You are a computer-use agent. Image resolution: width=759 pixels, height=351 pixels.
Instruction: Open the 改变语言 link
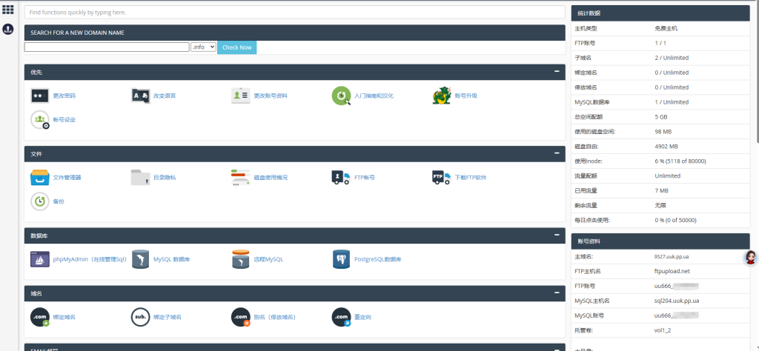[x=165, y=96]
